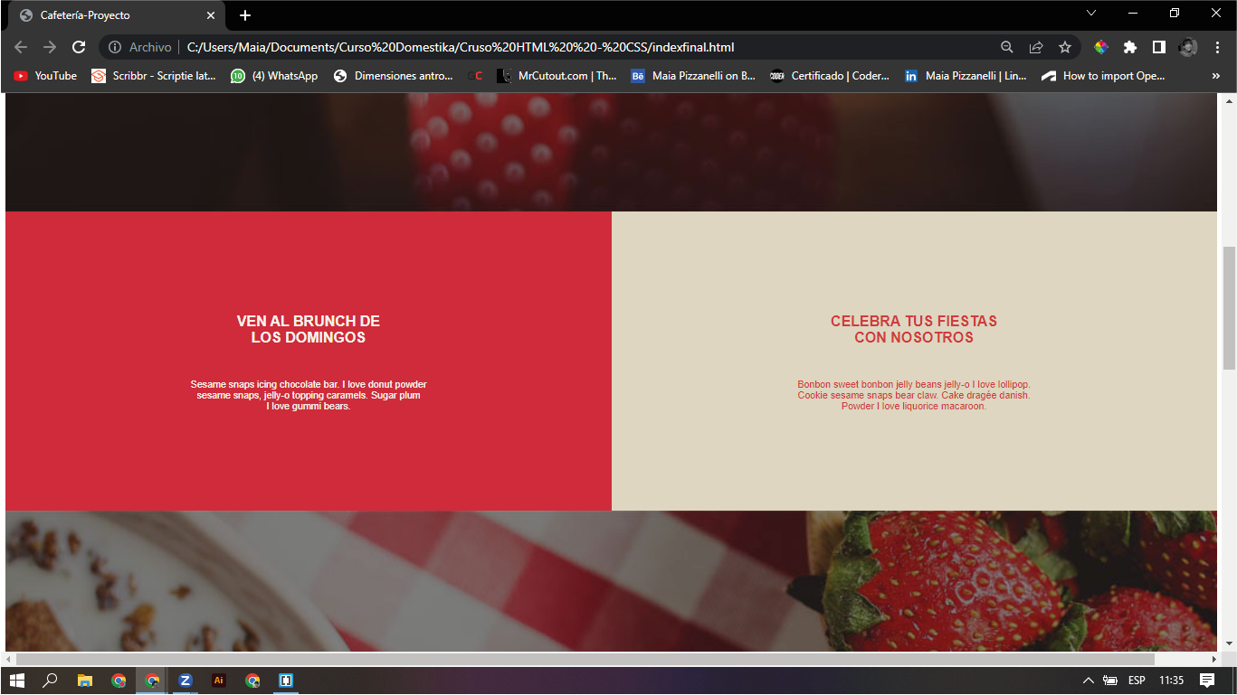Image resolution: width=1237 pixels, height=695 pixels.
Task: Open the notification center icon
Action: point(1207,681)
